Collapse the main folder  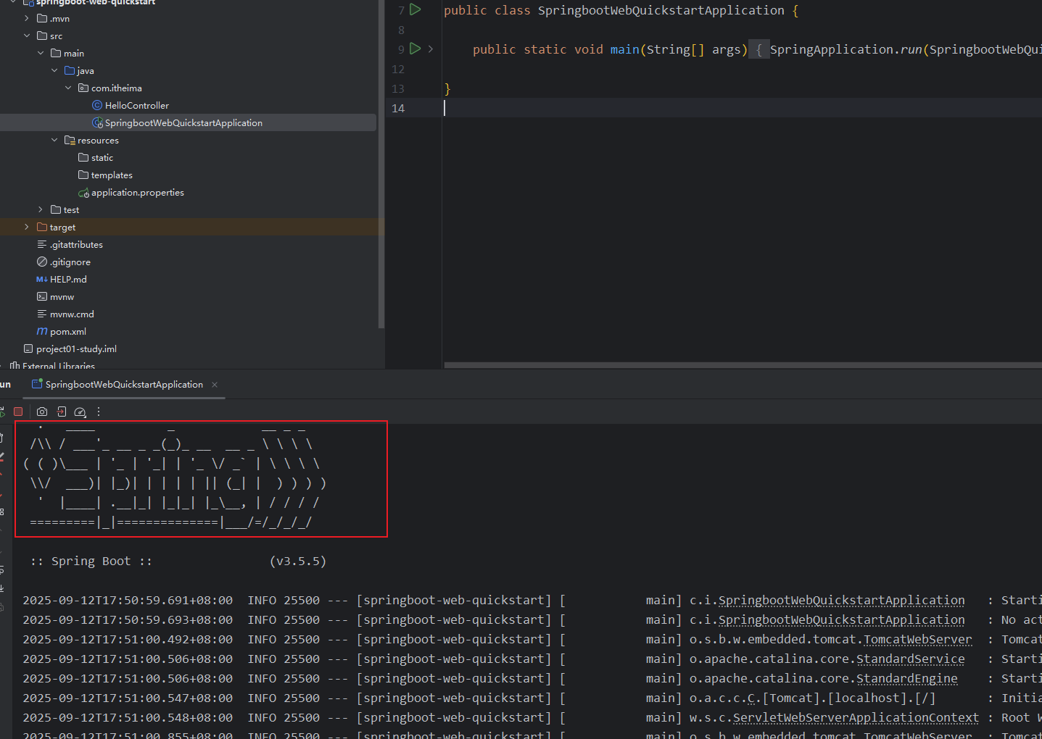tap(41, 53)
